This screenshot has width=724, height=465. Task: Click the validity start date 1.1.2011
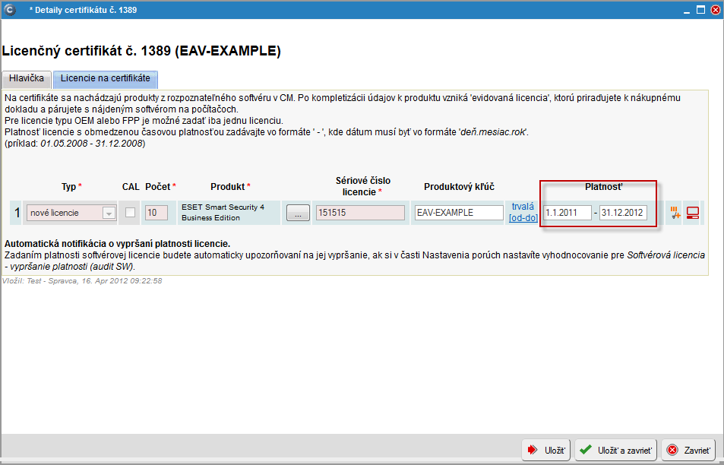(567, 213)
